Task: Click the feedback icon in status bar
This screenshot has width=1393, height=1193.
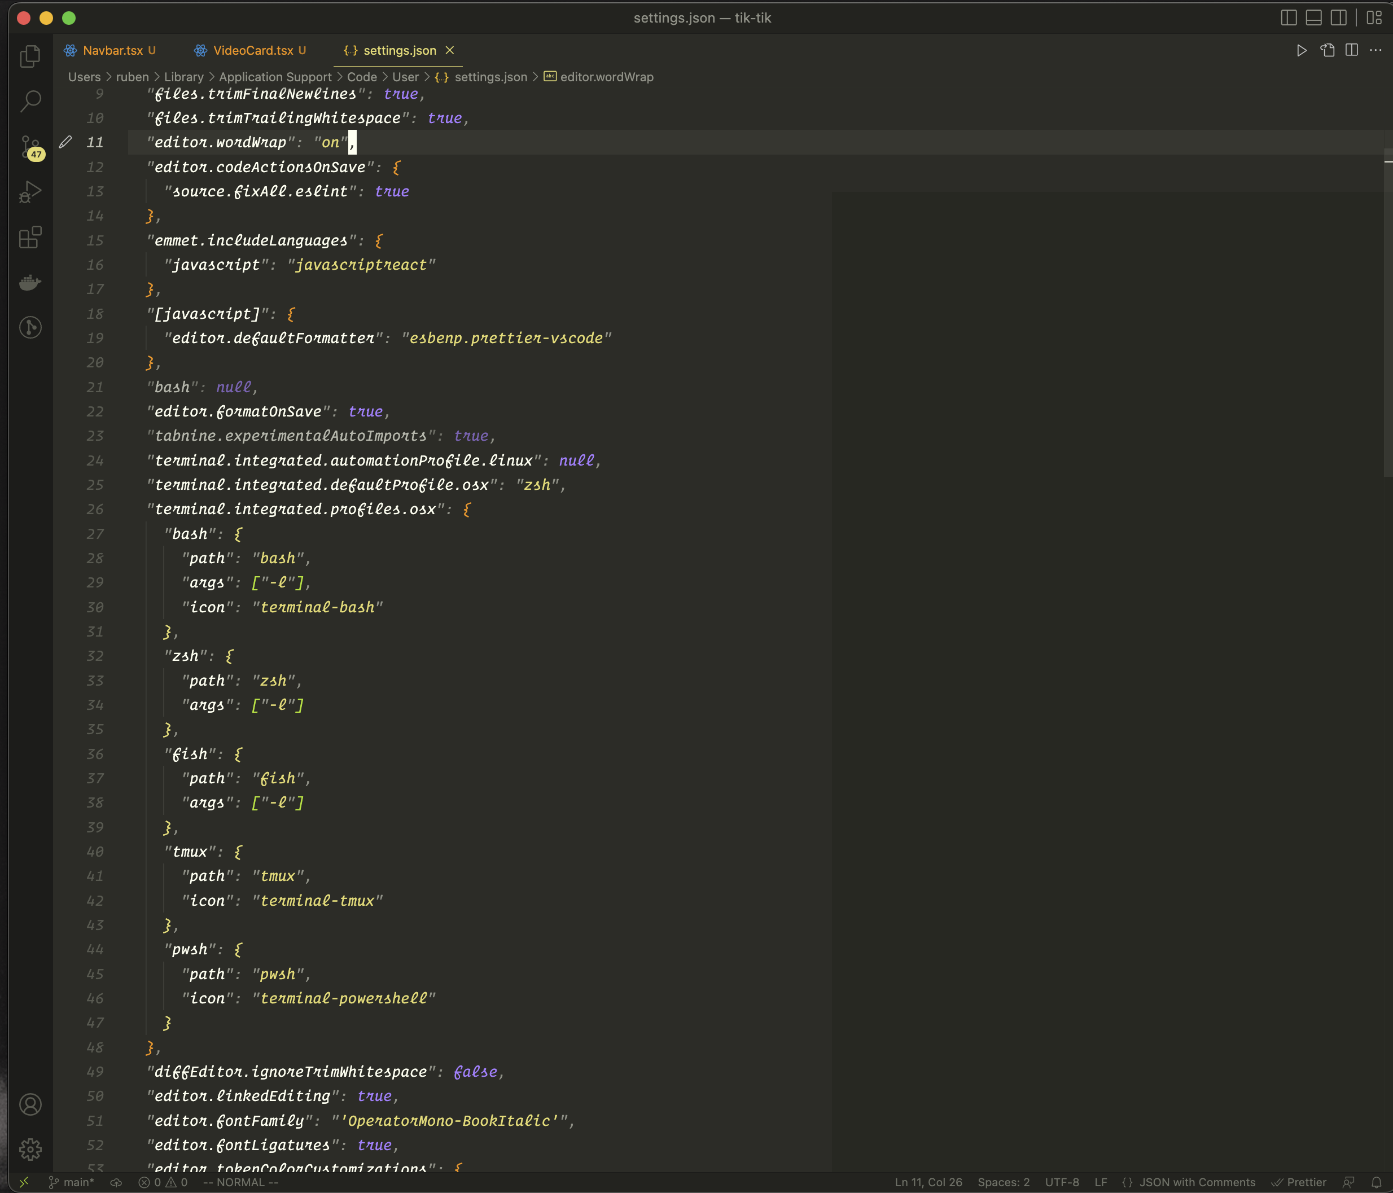Action: point(1348,1182)
